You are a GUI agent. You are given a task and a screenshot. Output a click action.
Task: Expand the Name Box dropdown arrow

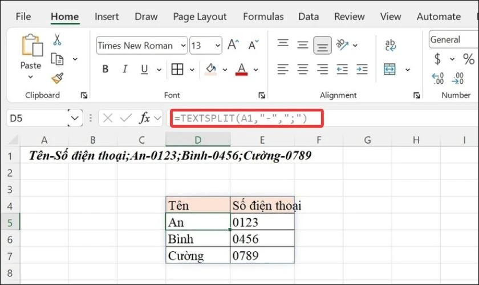[x=75, y=118]
